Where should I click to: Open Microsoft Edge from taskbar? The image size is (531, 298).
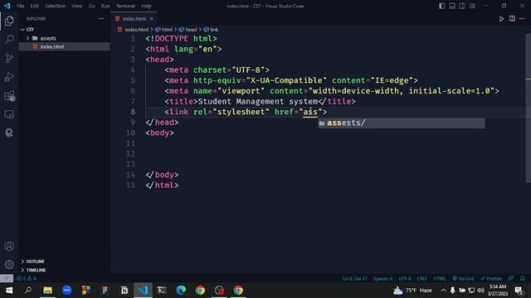tap(181, 291)
